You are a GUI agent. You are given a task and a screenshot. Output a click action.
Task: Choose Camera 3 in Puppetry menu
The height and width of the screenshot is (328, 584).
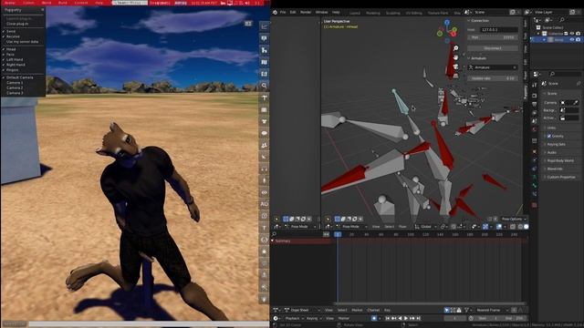pyautogui.click(x=15, y=93)
